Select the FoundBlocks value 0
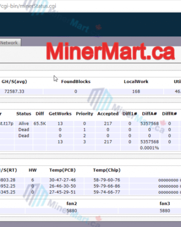This screenshot has height=227, width=181. point(76,91)
